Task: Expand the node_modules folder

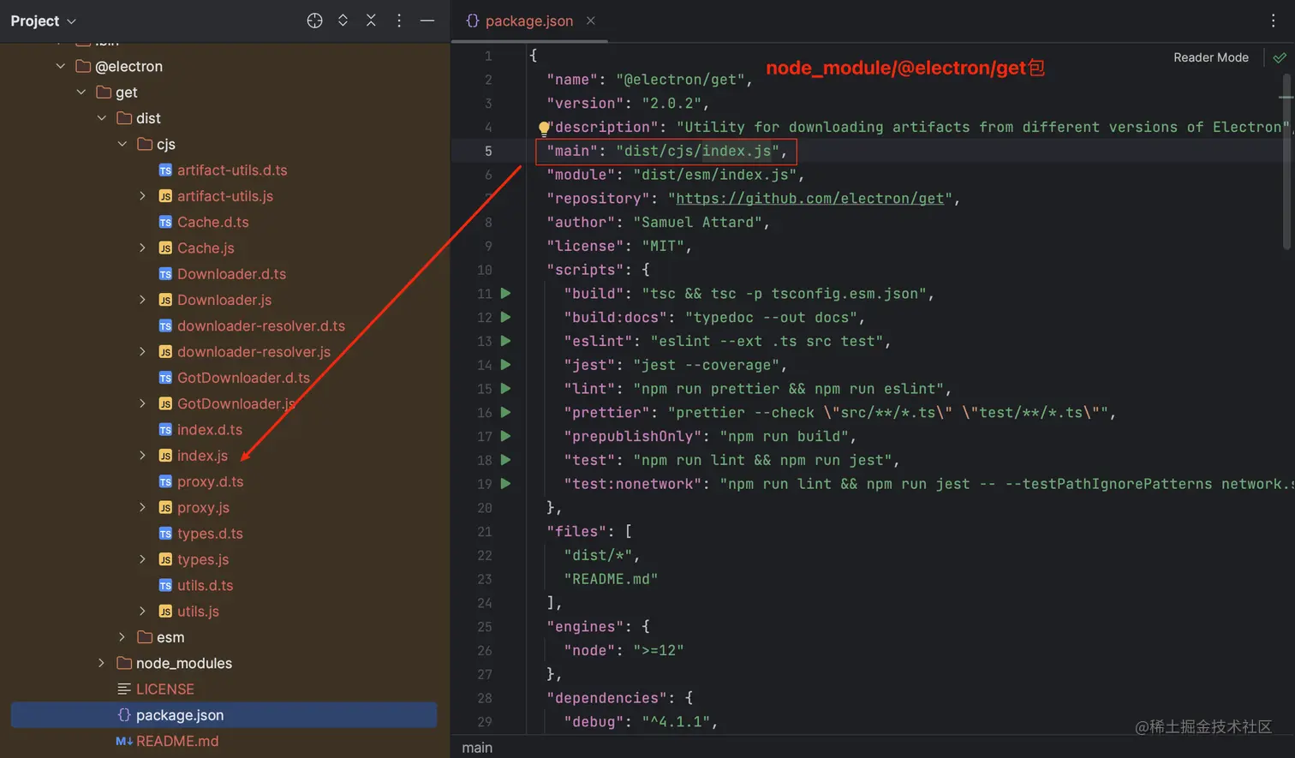Action: tap(102, 663)
